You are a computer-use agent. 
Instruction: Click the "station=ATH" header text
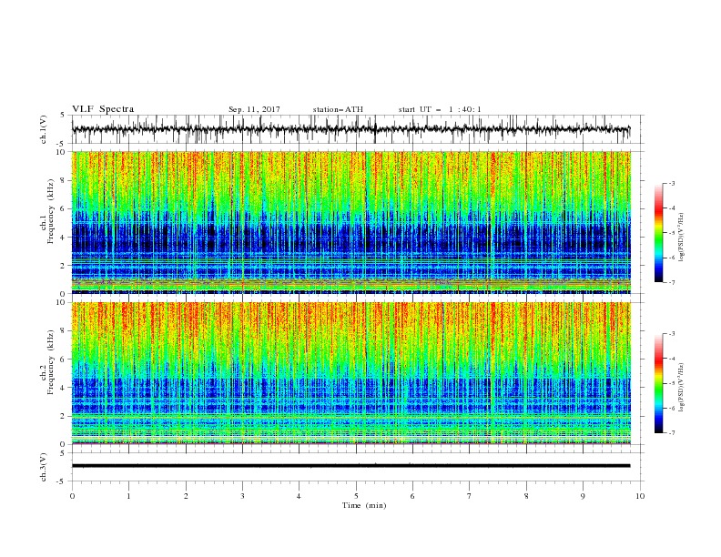coord(338,109)
